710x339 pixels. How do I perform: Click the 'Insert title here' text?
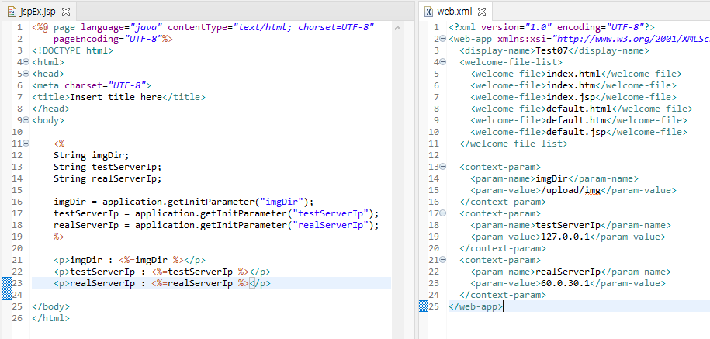tap(116, 97)
